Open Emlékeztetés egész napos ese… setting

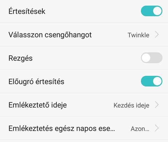[x=84, y=128]
